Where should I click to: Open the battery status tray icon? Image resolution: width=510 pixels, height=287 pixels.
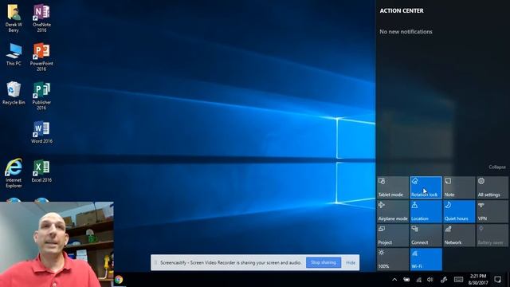click(406, 280)
